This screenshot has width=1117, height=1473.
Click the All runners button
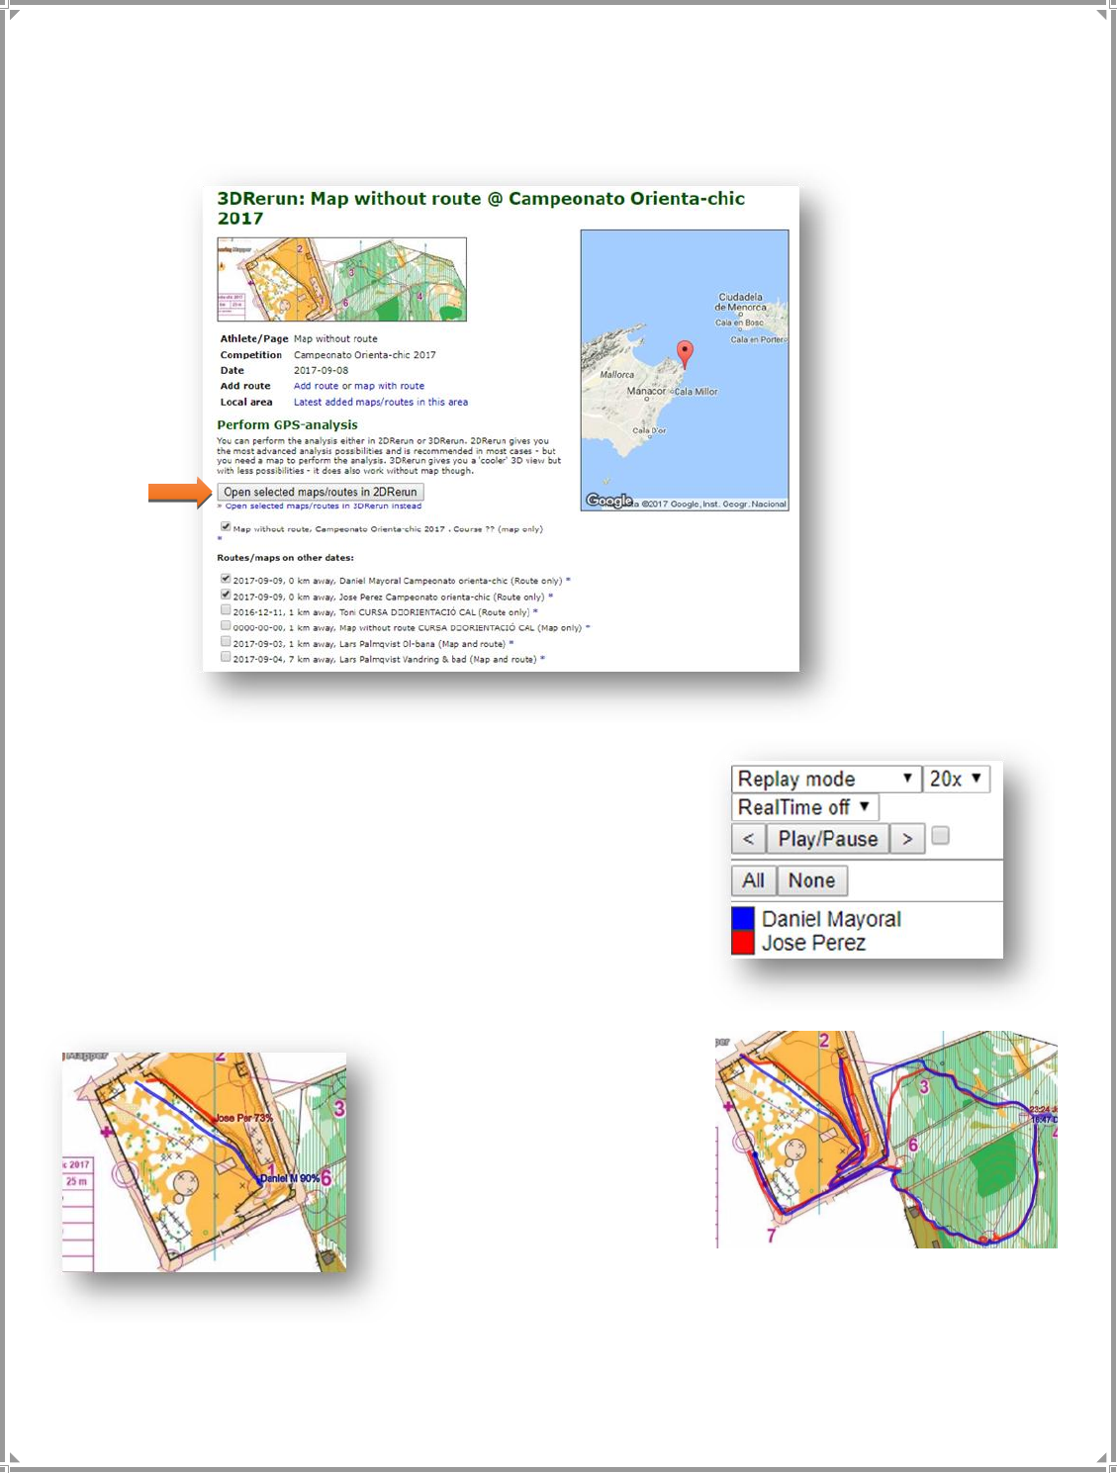pyautogui.click(x=753, y=880)
